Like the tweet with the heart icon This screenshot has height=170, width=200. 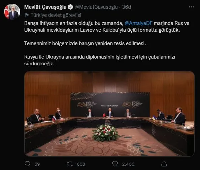click(115, 164)
